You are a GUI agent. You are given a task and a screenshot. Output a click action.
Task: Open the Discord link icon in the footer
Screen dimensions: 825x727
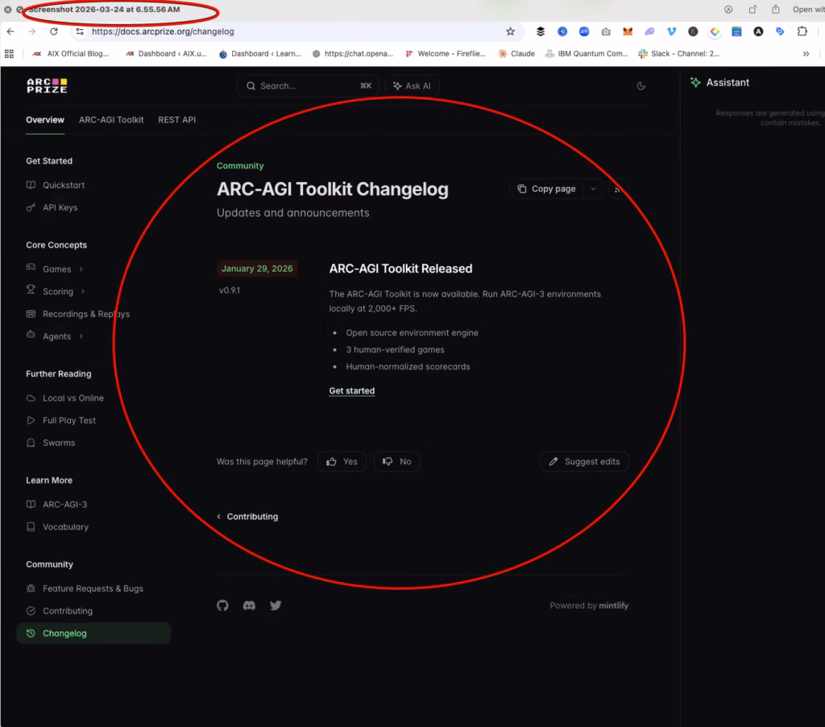click(249, 605)
